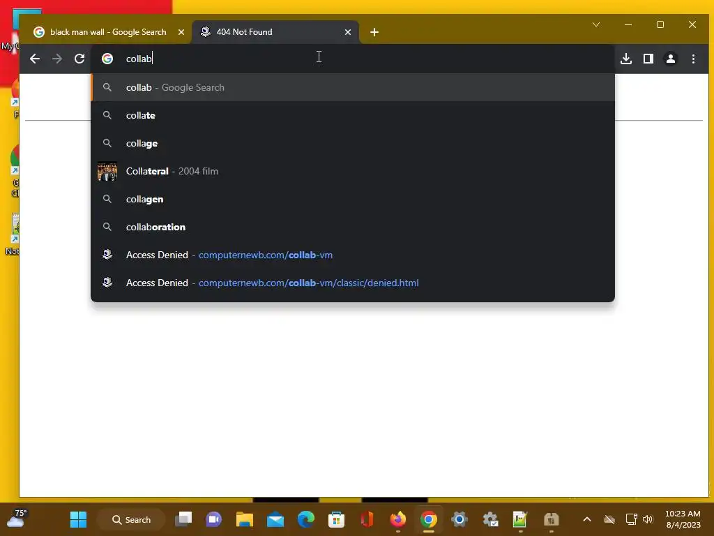
Task: Open the green notepad taskbar icon
Action: (520, 519)
